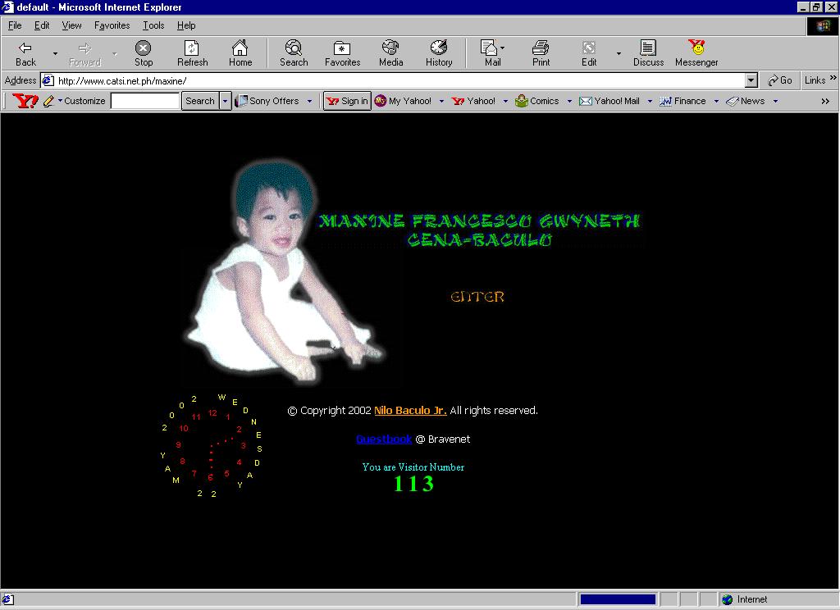
Task: Expand the Yahoo! Mail dropdown arrow
Action: pos(650,101)
